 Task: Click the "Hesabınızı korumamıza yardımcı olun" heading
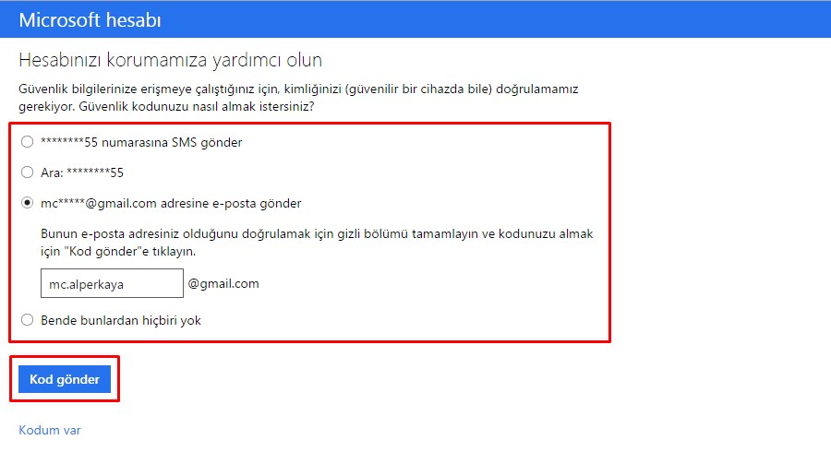(170, 61)
